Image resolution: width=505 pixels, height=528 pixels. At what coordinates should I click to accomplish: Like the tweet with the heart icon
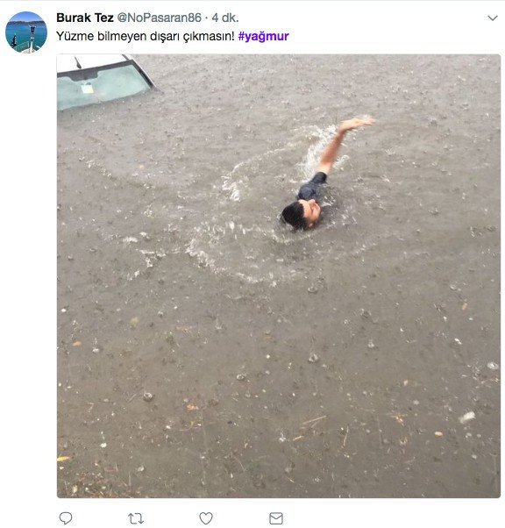pos(206,517)
